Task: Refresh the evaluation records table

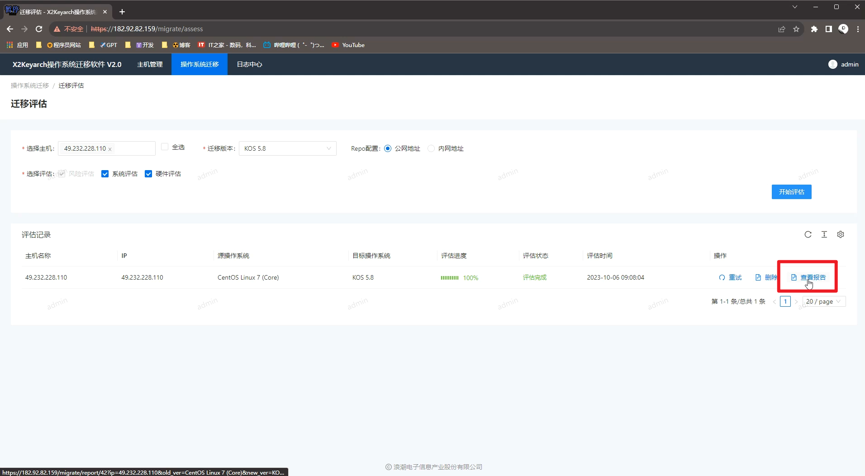Action: point(808,234)
